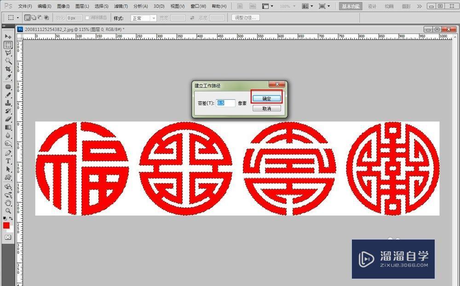Image resolution: width=460 pixels, height=286 pixels.
Task: Open the 文件(F) menu
Action: coord(25,6)
